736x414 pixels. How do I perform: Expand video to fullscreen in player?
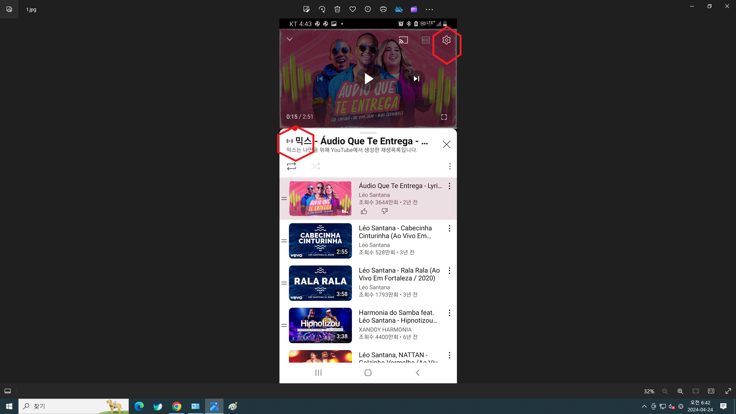[444, 117]
